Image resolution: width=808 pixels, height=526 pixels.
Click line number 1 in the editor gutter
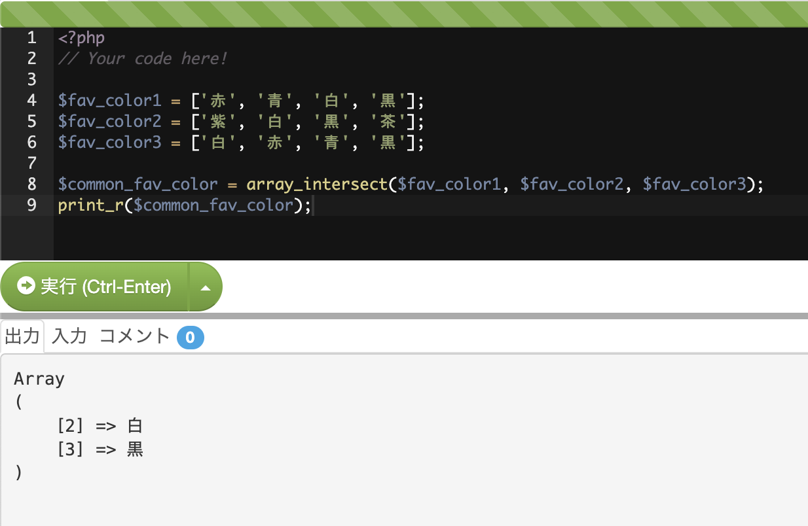[x=31, y=38]
